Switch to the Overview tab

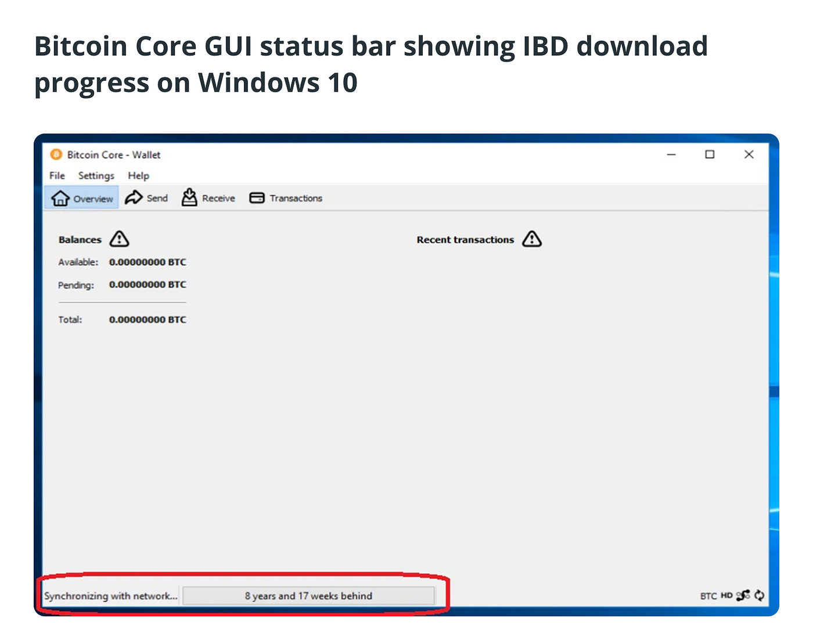coord(82,198)
